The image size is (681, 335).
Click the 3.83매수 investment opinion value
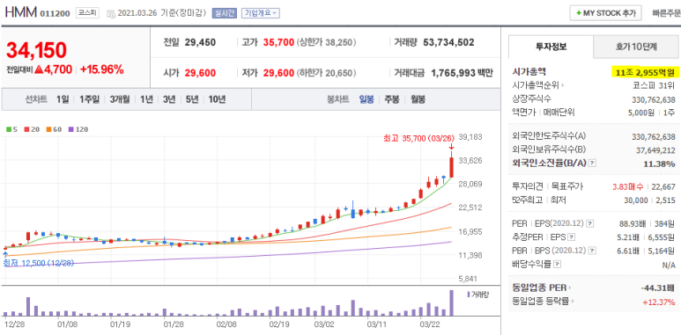coord(628,186)
